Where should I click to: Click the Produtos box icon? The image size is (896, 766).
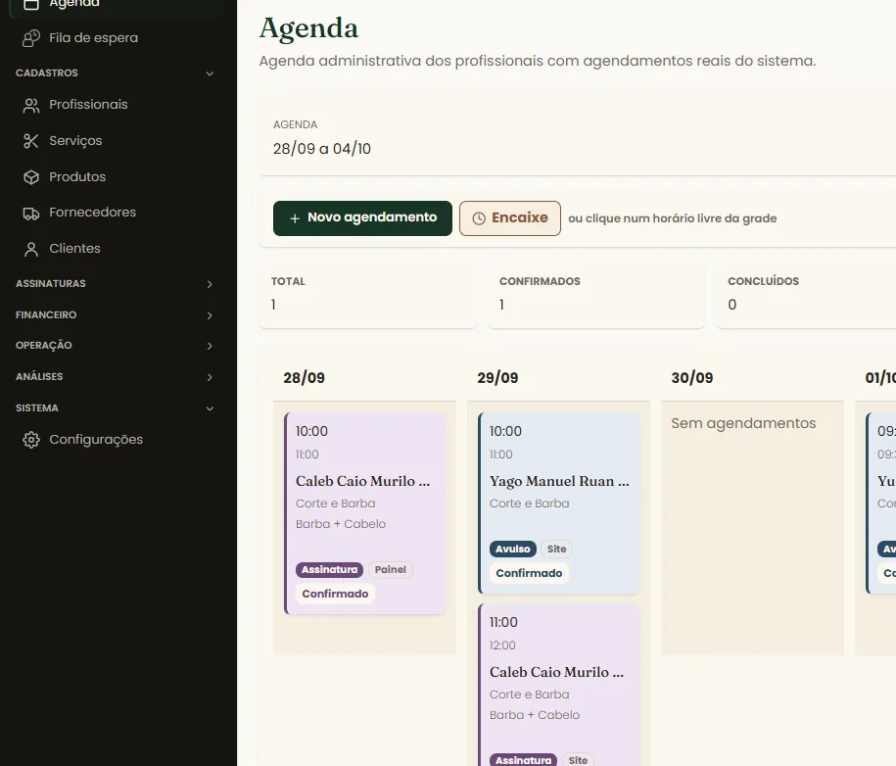31,177
